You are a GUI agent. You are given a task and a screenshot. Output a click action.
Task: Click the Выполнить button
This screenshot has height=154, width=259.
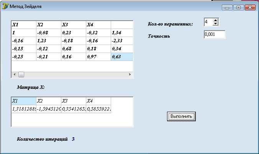181,116
